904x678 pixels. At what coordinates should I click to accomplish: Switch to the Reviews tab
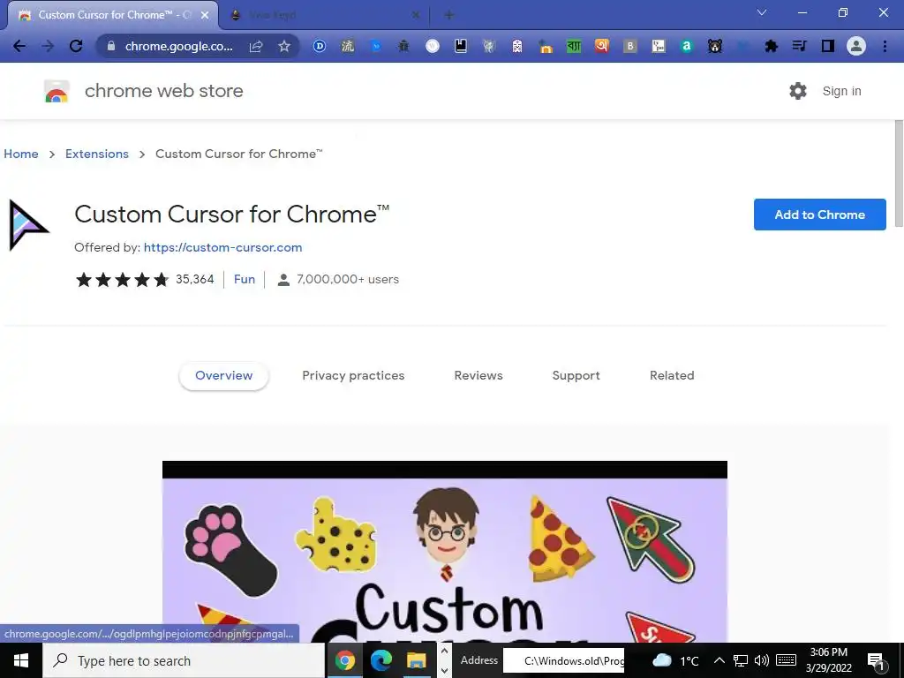pos(478,375)
